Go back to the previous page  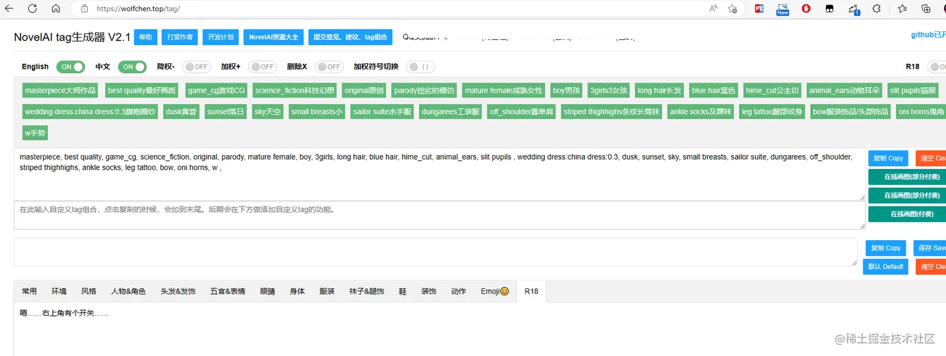tap(9, 9)
